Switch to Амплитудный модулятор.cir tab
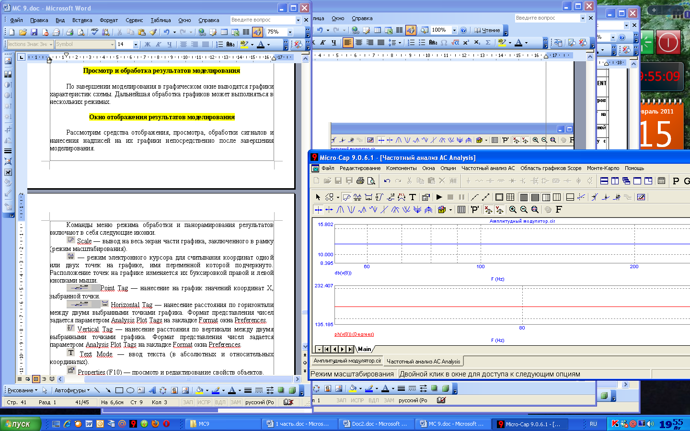Viewport: 690px width, 431px height. pyautogui.click(x=347, y=361)
